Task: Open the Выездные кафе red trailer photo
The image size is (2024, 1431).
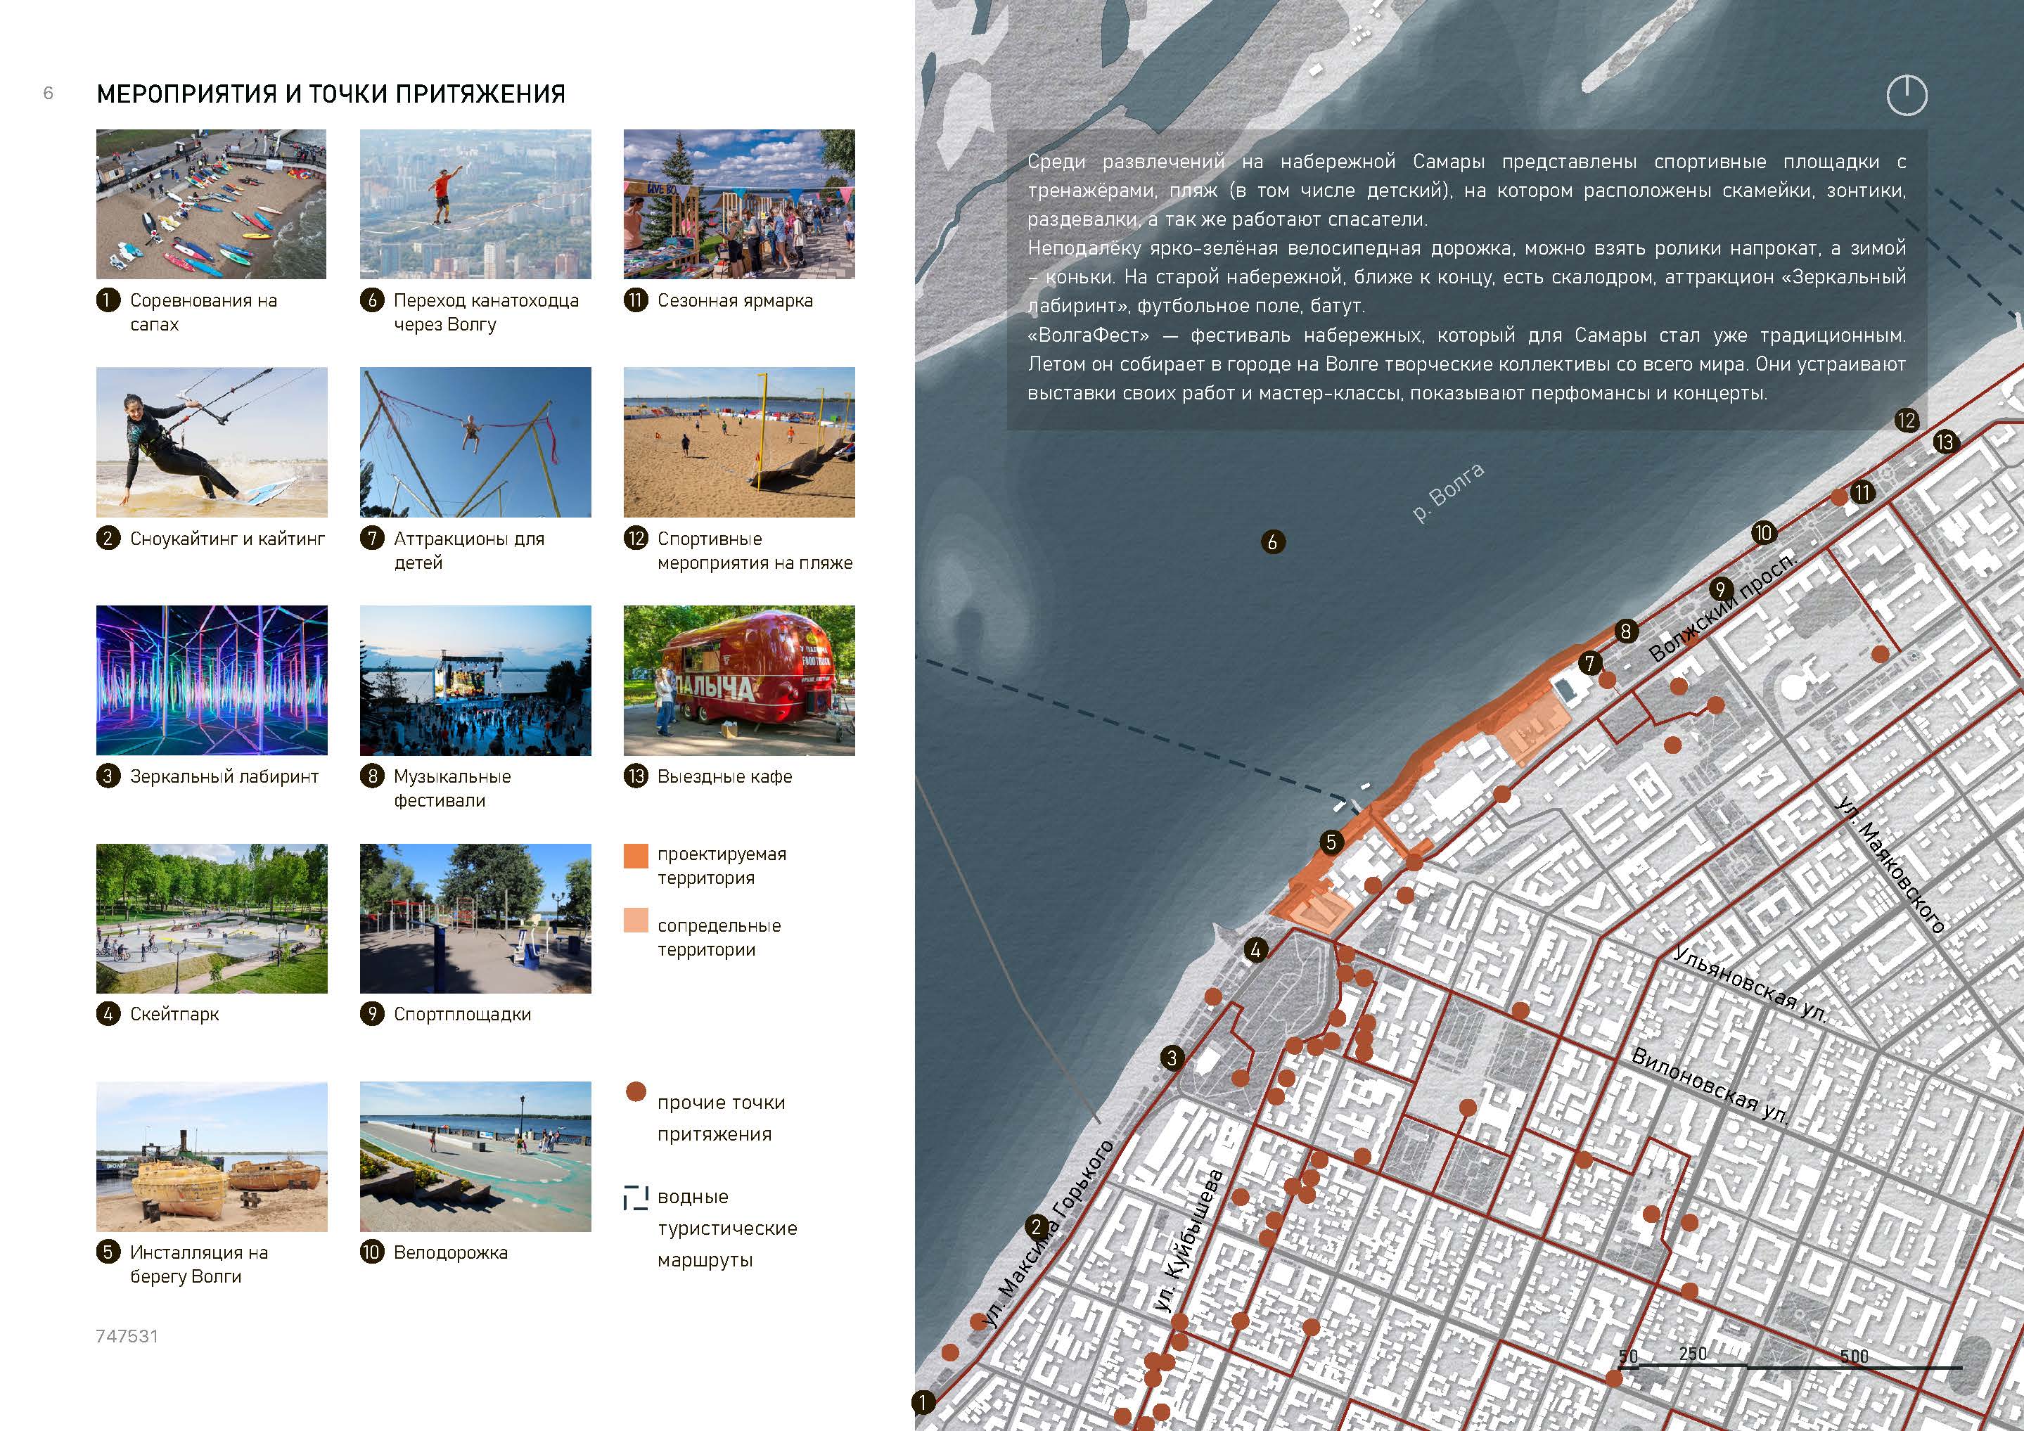Action: 738,680
